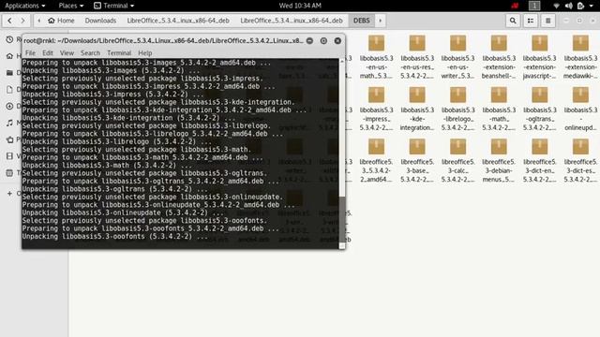Select libobasis5.3-librelogo package file
Viewport: 600px width, 337px height.
click(458, 110)
